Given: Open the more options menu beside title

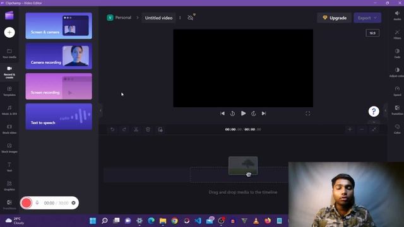Looking at the screenshot, I should 180,18.
